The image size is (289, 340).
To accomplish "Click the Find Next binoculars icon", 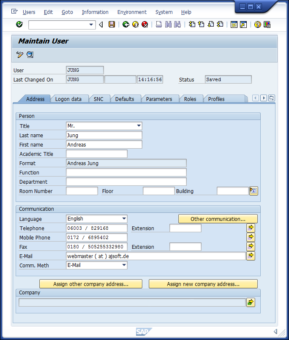I will click(x=177, y=24).
